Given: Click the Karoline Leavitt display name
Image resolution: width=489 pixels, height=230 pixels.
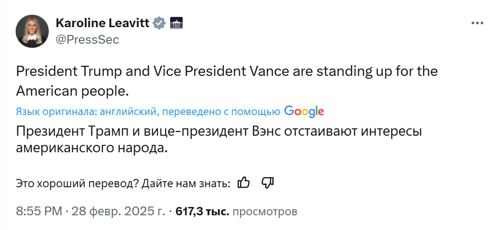Looking at the screenshot, I should [x=102, y=23].
